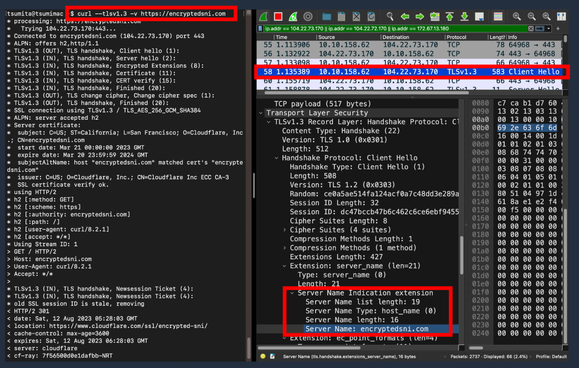Close the current capture file
Image resolution: width=579 pixels, height=368 pixels.
356,16
